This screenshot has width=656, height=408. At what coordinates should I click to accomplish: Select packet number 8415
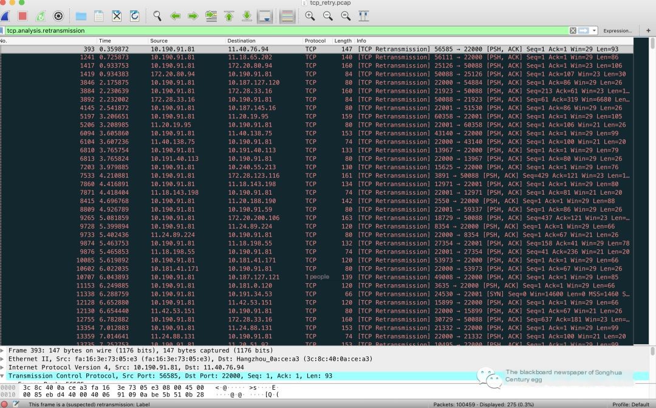pyautogui.click(x=316, y=201)
